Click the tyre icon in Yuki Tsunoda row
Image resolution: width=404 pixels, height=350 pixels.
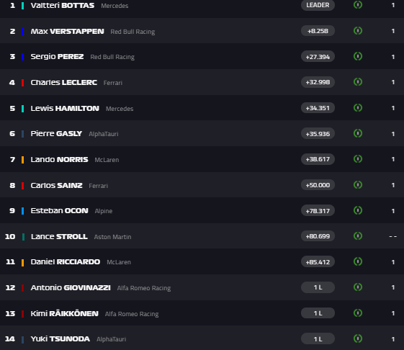tap(358, 338)
